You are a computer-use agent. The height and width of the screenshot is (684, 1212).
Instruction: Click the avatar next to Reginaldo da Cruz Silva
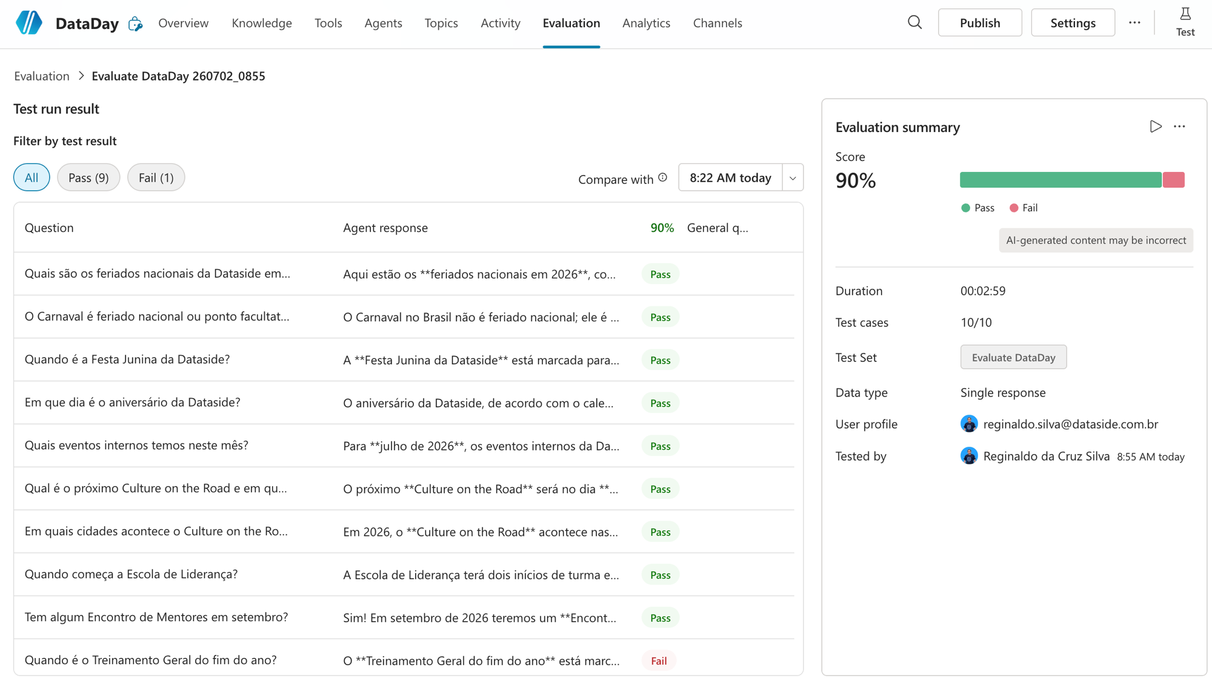coord(969,456)
